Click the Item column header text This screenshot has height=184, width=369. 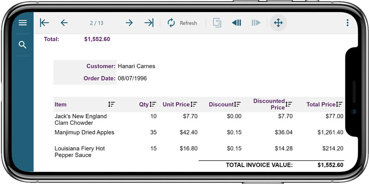click(60, 105)
